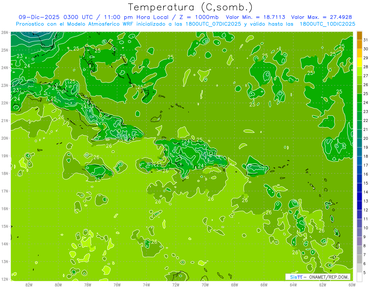Click longitude axis label "66W"
The image size is (374, 289).
(x=264, y=285)
